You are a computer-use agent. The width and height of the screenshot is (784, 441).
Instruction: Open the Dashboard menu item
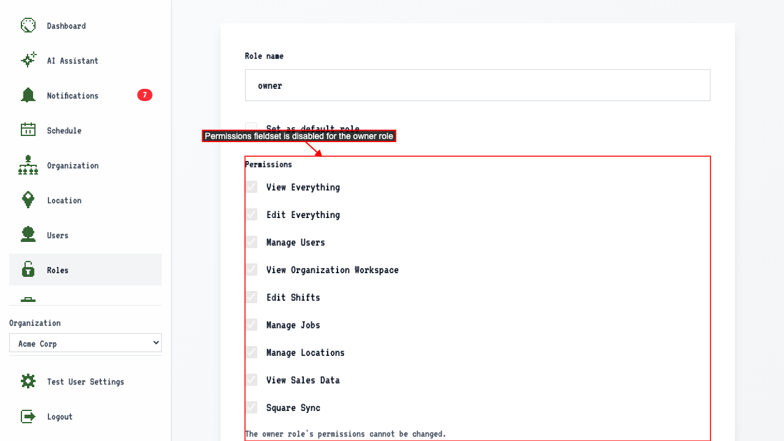(x=85, y=26)
